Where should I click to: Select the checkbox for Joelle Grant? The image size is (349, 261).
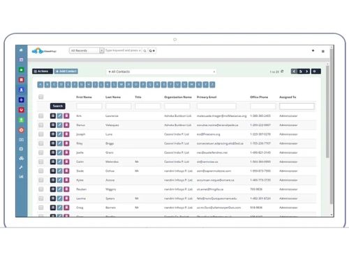tap(41, 152)
